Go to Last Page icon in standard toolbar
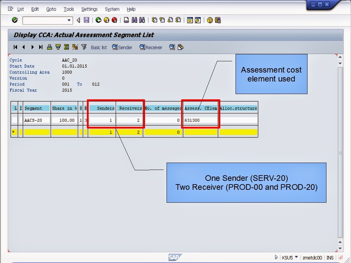Image resolution: width=351 pixels, height=263 pixels. 178,20
